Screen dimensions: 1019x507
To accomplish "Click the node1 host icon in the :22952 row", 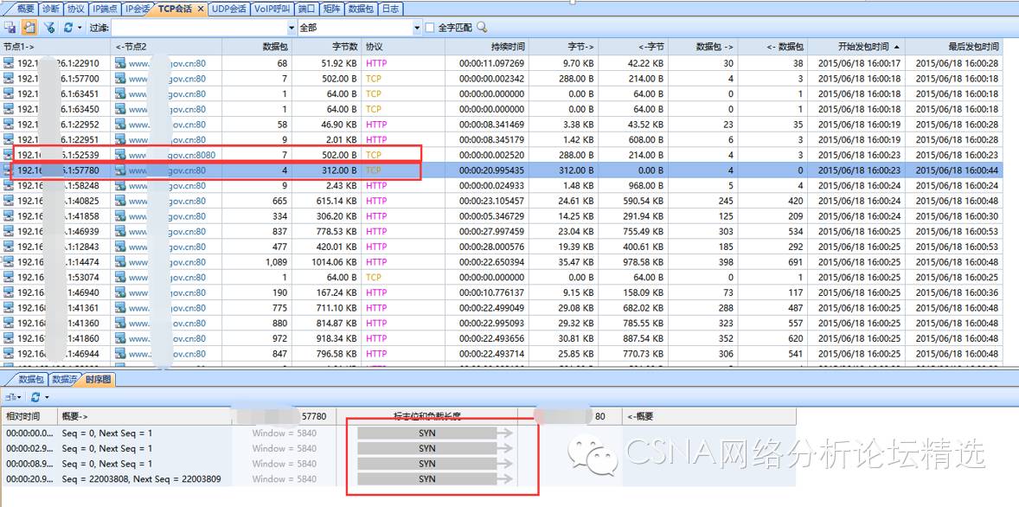I will (x=9, y=124).
